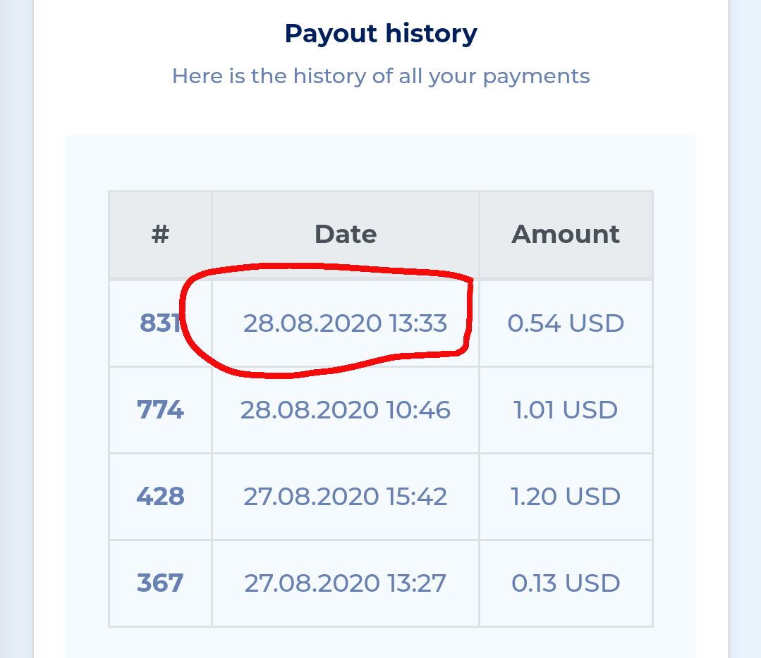Select the 1.20 USD amount
The image size is (761, 658).
coord(566,497)
